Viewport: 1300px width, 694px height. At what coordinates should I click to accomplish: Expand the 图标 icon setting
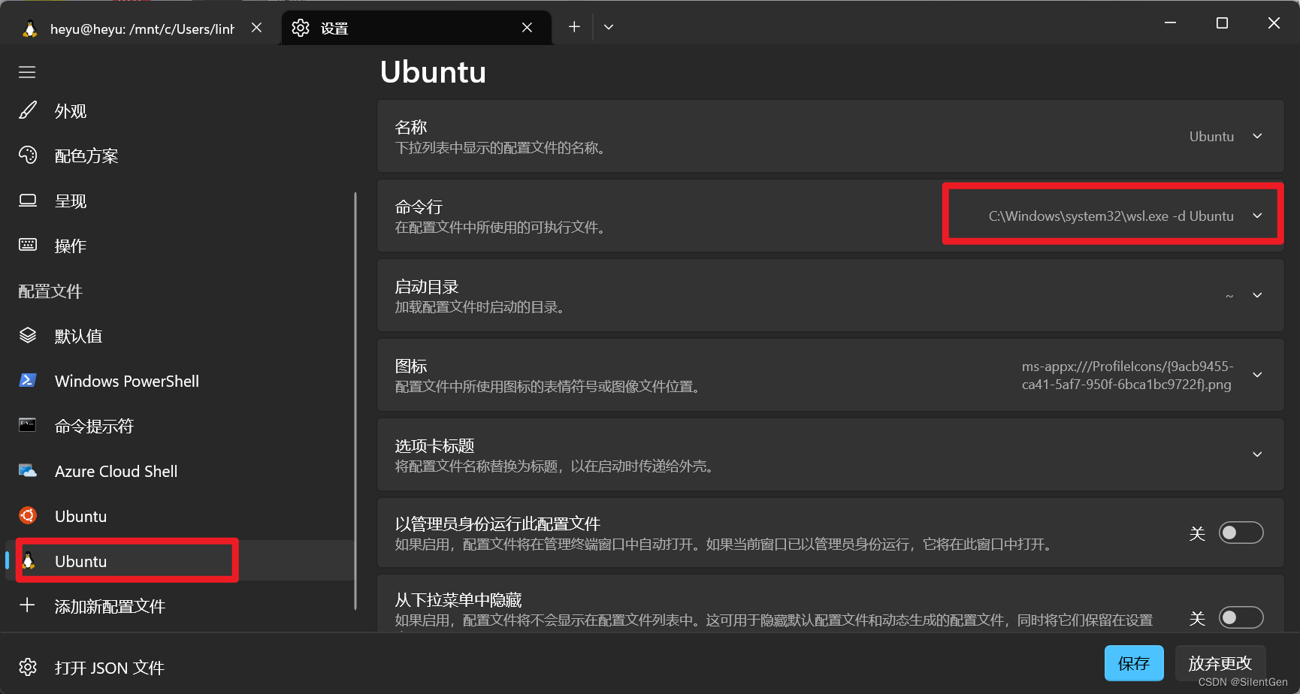[x=830, y=375]
